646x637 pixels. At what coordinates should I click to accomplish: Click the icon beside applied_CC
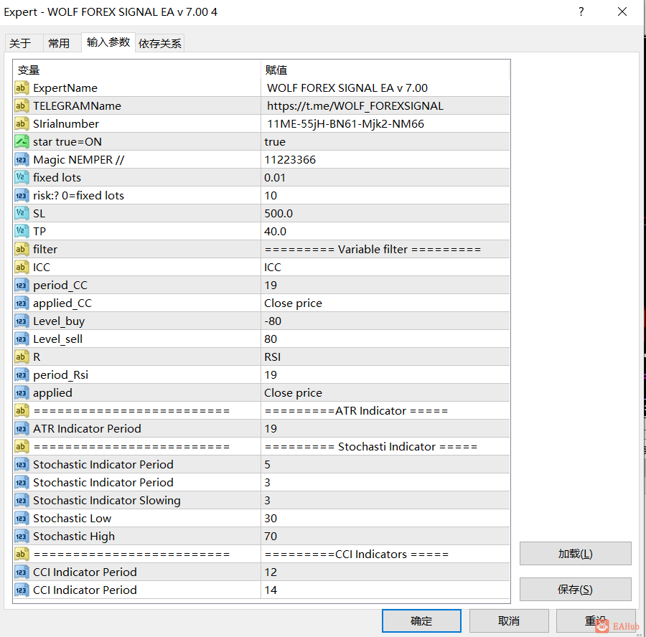[22, 303]
